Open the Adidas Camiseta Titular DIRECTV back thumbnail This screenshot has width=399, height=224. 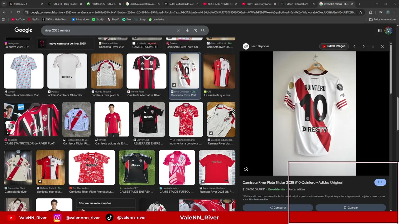67,71
